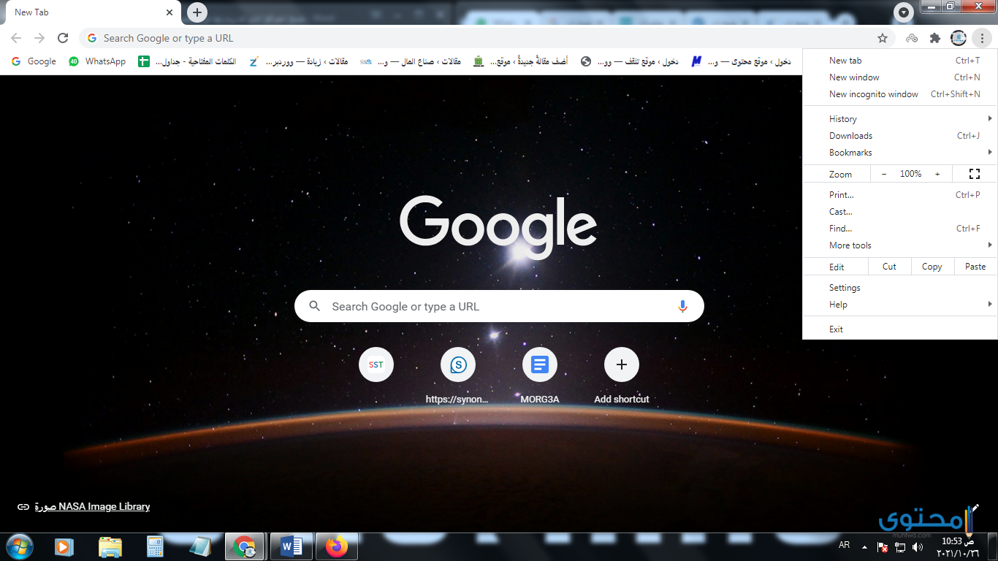The image size is (998, 561).
Task: Choose Find... in Chrome menu
Action: 900,229
